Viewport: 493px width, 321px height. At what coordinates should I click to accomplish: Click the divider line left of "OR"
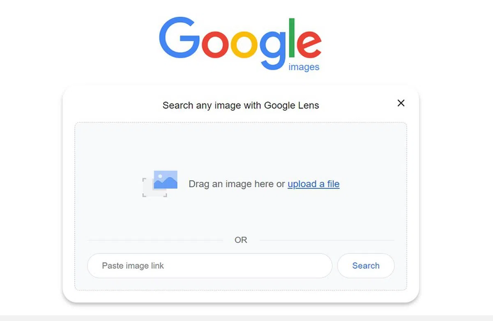pyautogui.click(x=156, y=240)
